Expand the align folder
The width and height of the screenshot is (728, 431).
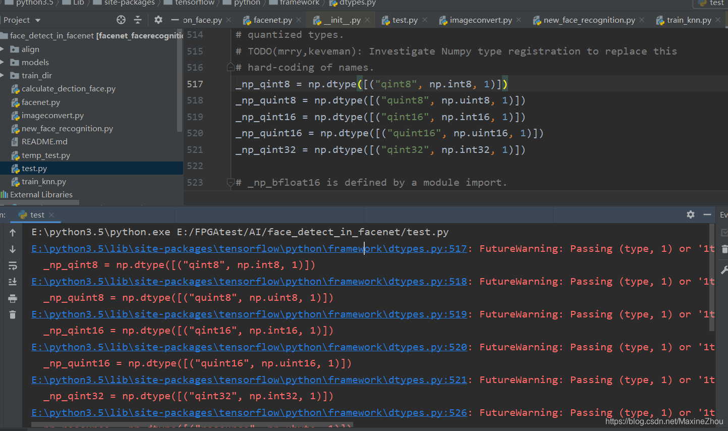click(3, 49)
